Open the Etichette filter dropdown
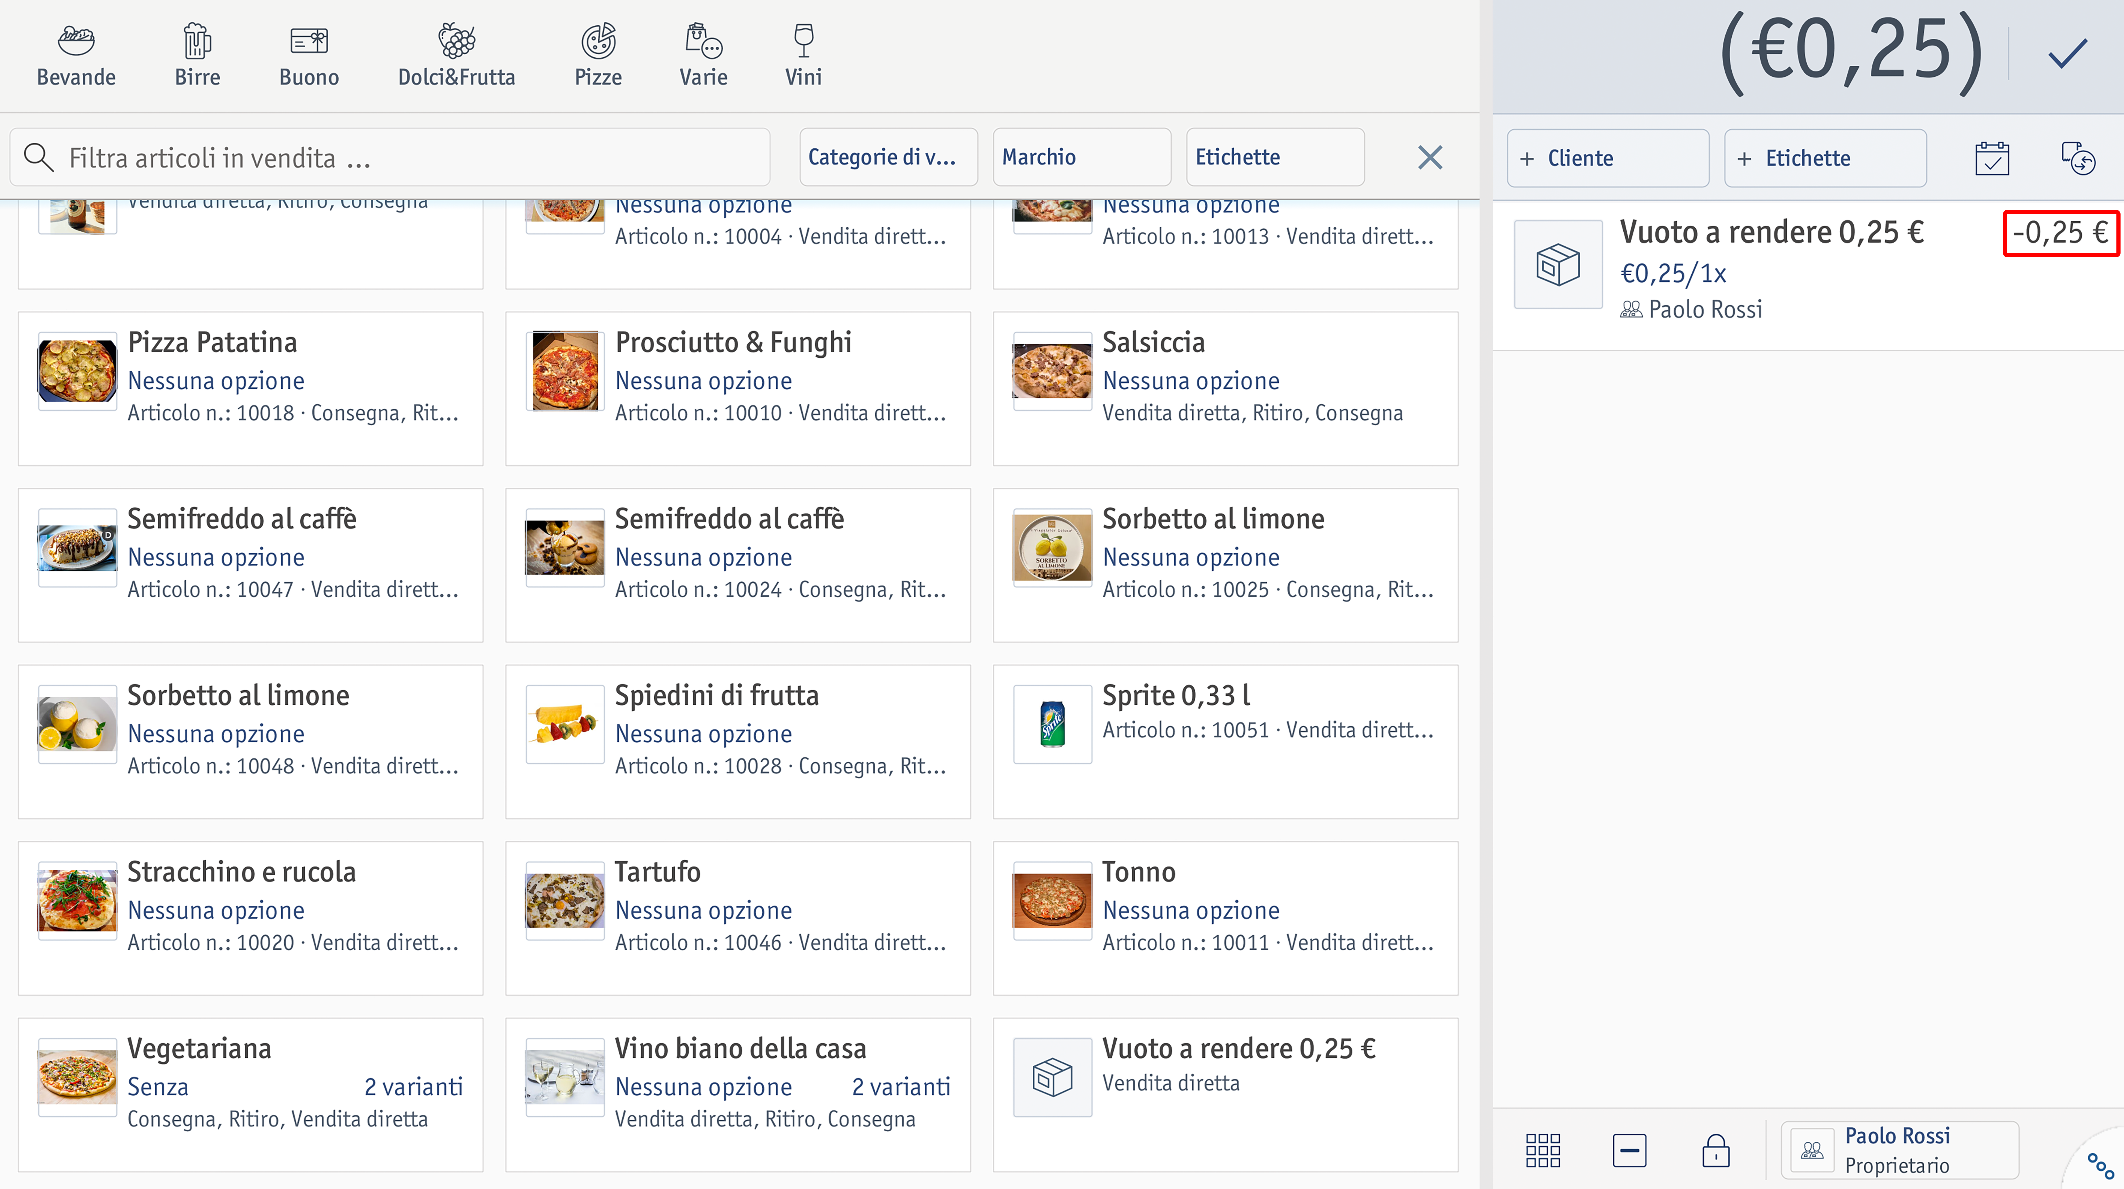This screenshot has width=2124, height=1189. click(1275, 157)
